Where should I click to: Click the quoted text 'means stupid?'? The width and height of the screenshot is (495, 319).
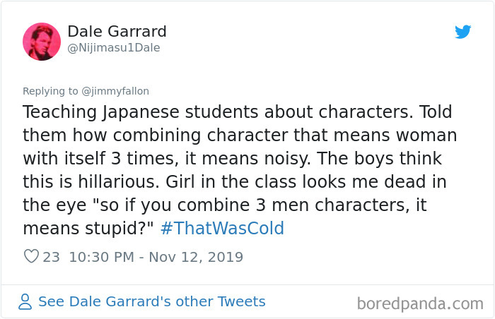88,229
